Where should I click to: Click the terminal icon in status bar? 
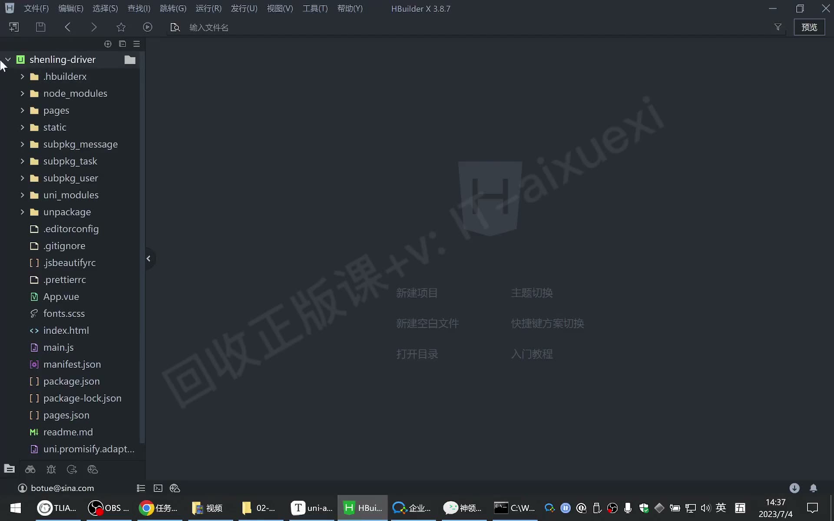158,488
